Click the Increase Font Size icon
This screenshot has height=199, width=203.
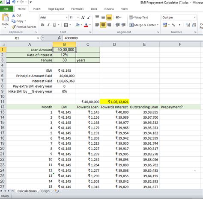click(x=83, y=18)
